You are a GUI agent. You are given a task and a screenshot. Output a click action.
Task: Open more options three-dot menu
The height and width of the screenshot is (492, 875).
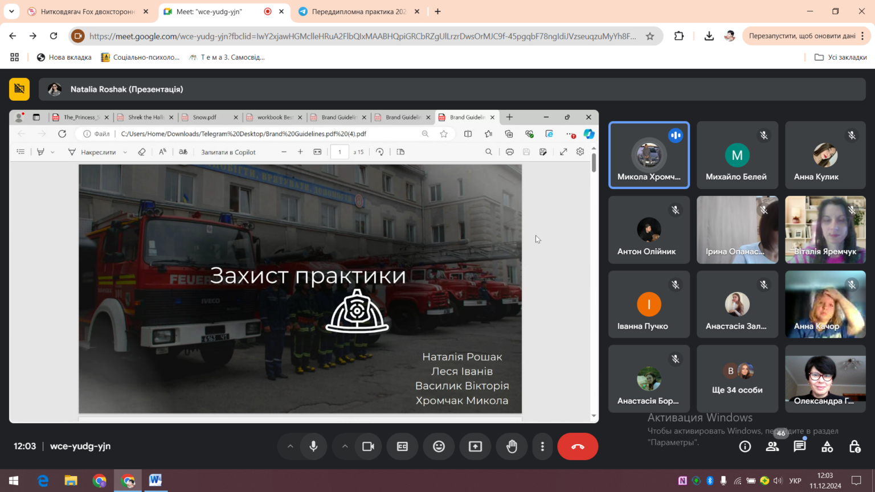(542, 446)
